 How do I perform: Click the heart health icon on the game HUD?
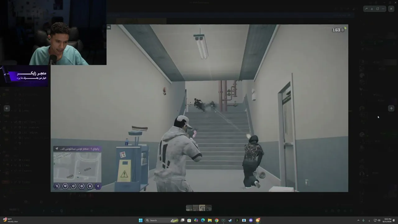click(65, 186)
